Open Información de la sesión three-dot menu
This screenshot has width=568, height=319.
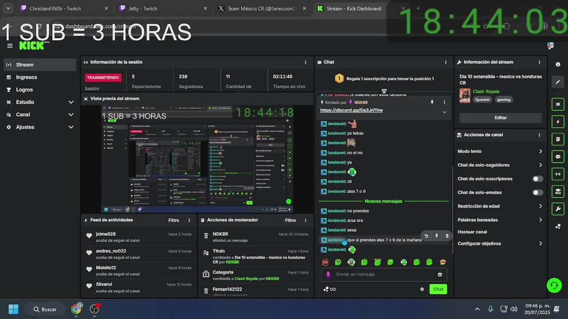tap(305, 62)
